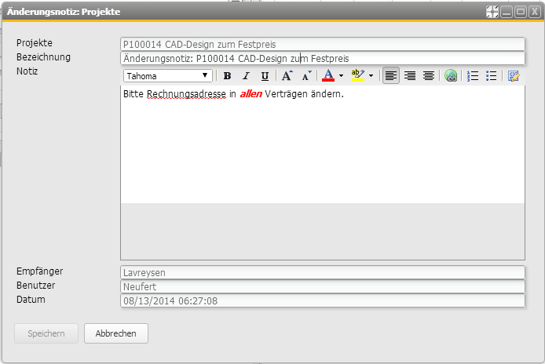Viewport: 545px width, 364px height.
Task: Click the Abbrechen button
Action: pyautogui.click(x=116, y=333)
